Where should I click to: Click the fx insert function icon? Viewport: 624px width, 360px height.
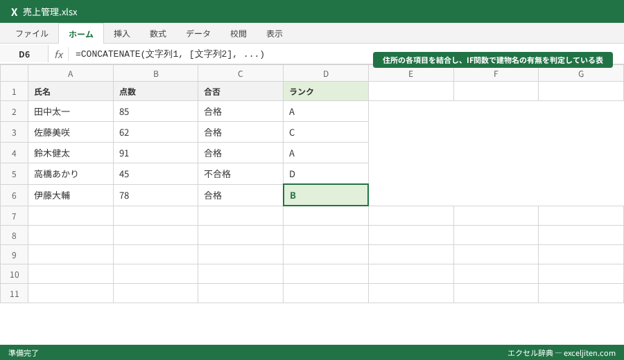(x=58, y=55)
